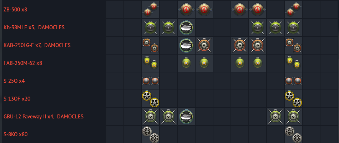Select the rightmost S-13OF rocket pod icon
Viewport: 339px width, 143px height.
[x=293, y=99]
